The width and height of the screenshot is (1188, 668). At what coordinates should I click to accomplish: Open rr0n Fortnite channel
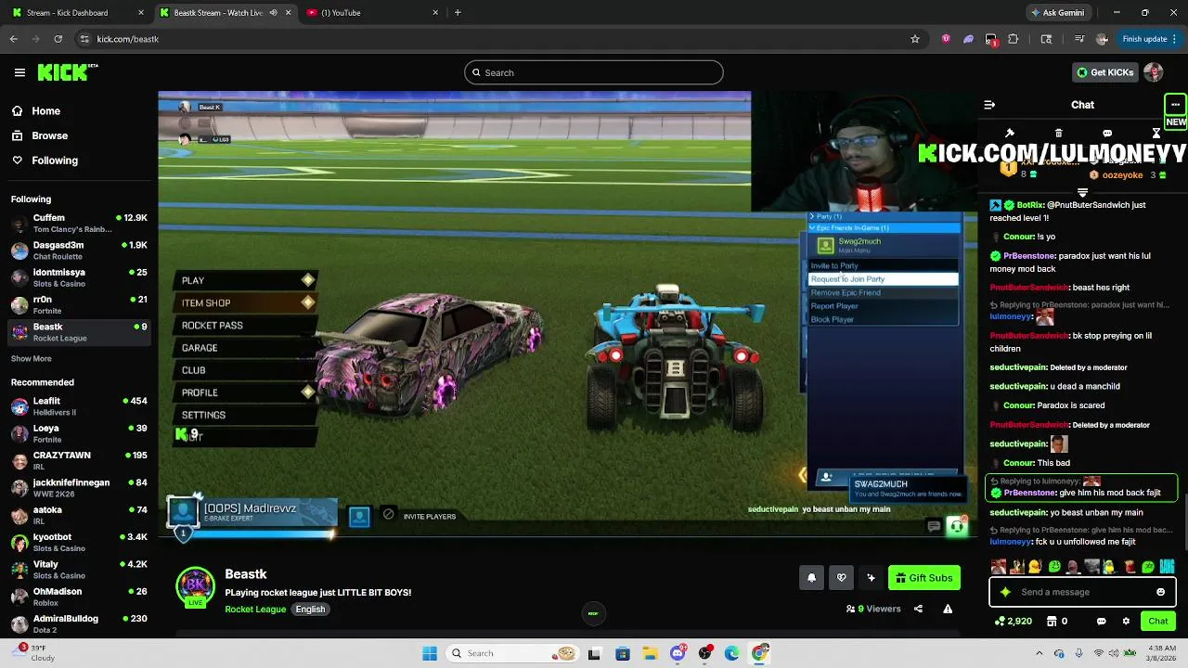(x=78, y=304)
